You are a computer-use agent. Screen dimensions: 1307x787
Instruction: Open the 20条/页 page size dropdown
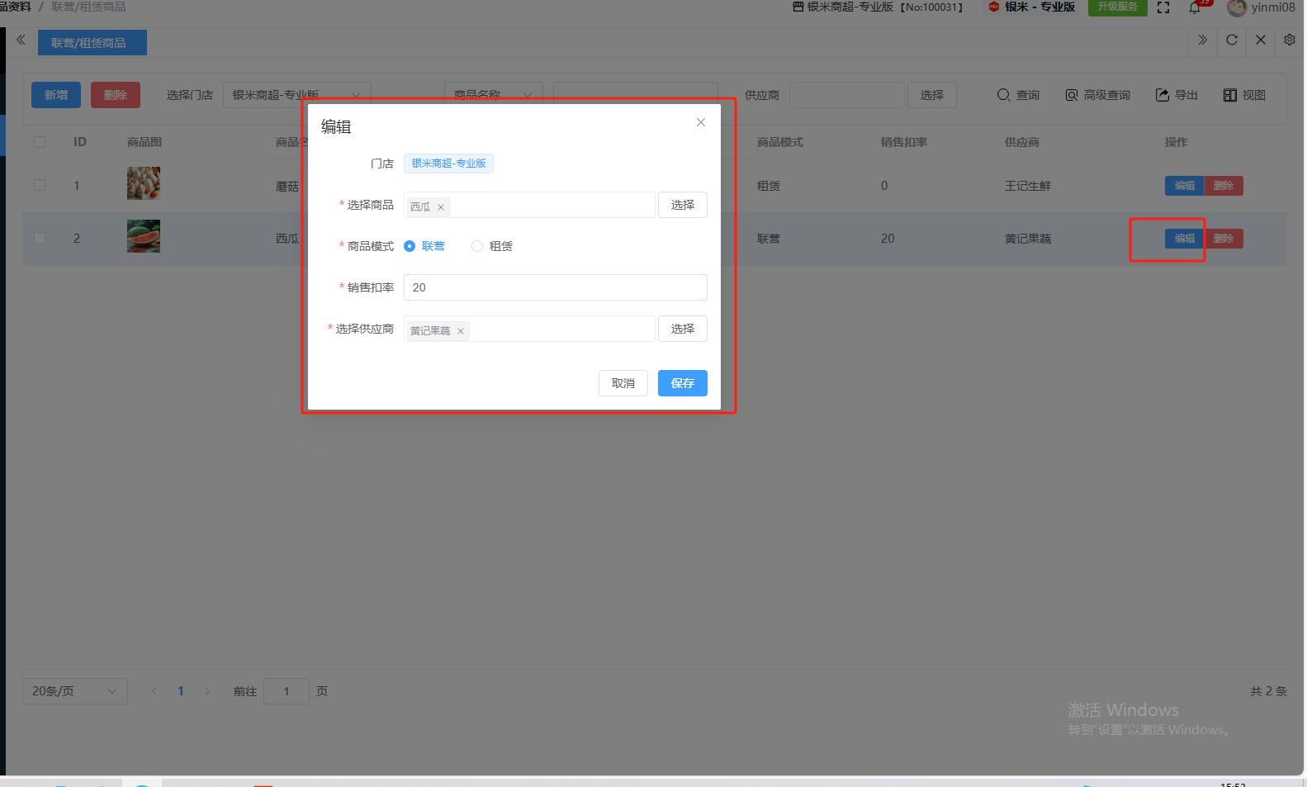coord(74,691)
